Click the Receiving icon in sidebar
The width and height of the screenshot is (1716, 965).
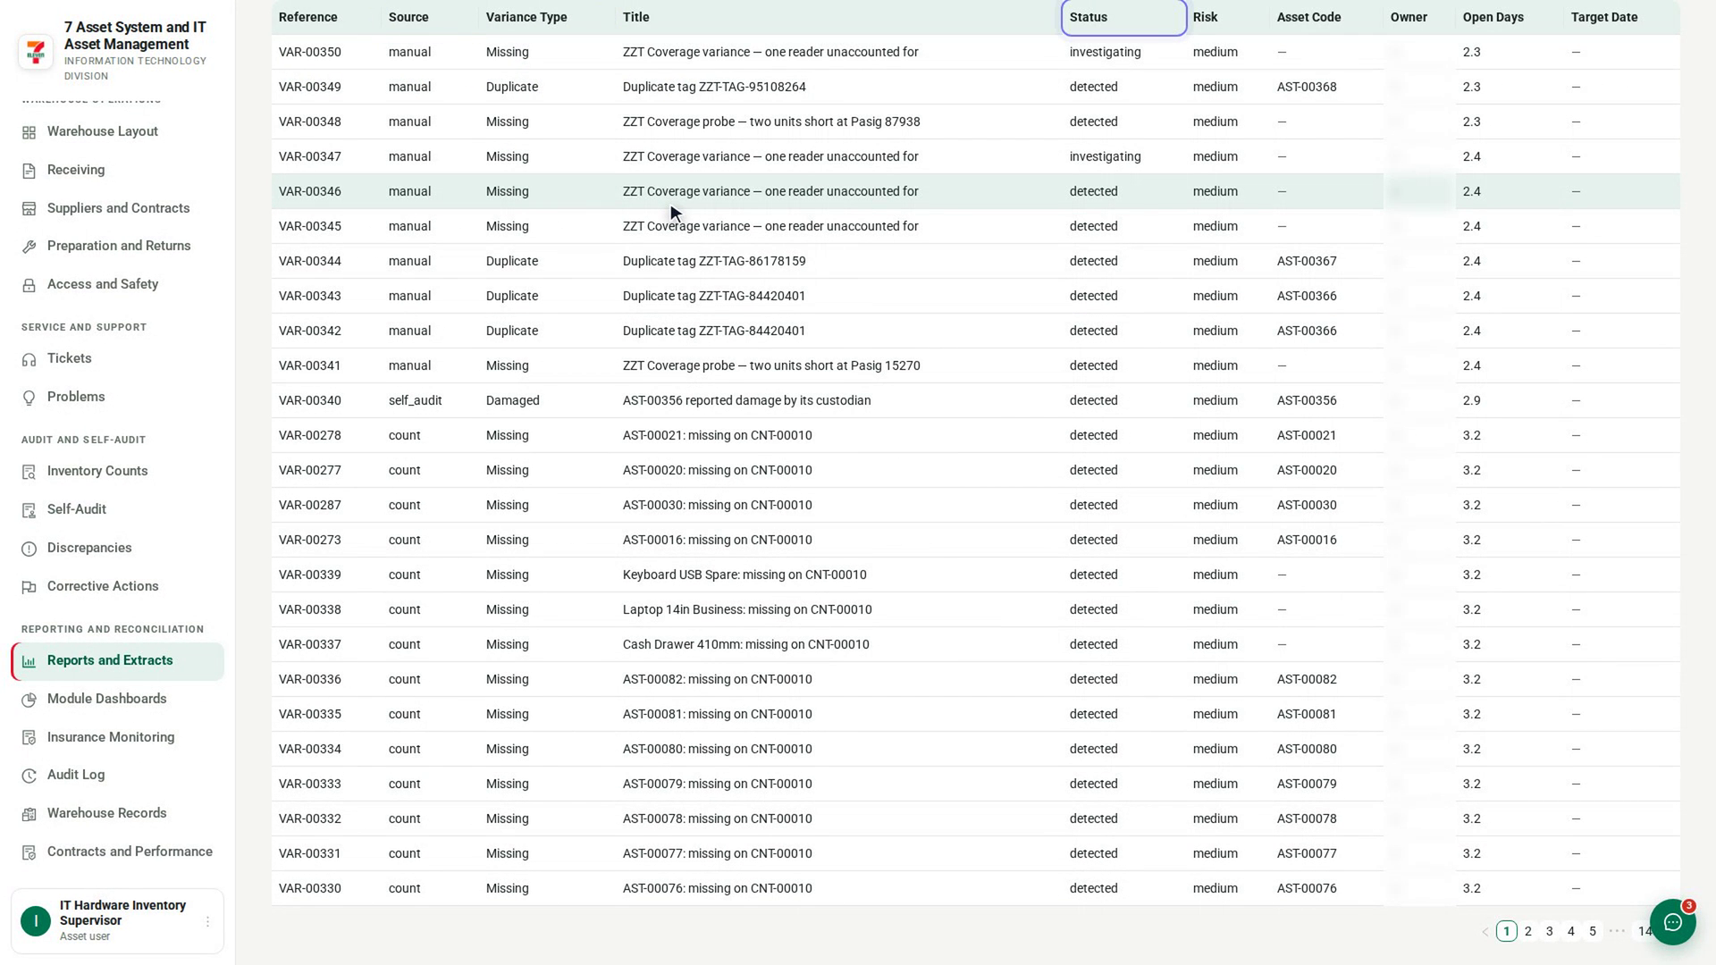[29, 171]
